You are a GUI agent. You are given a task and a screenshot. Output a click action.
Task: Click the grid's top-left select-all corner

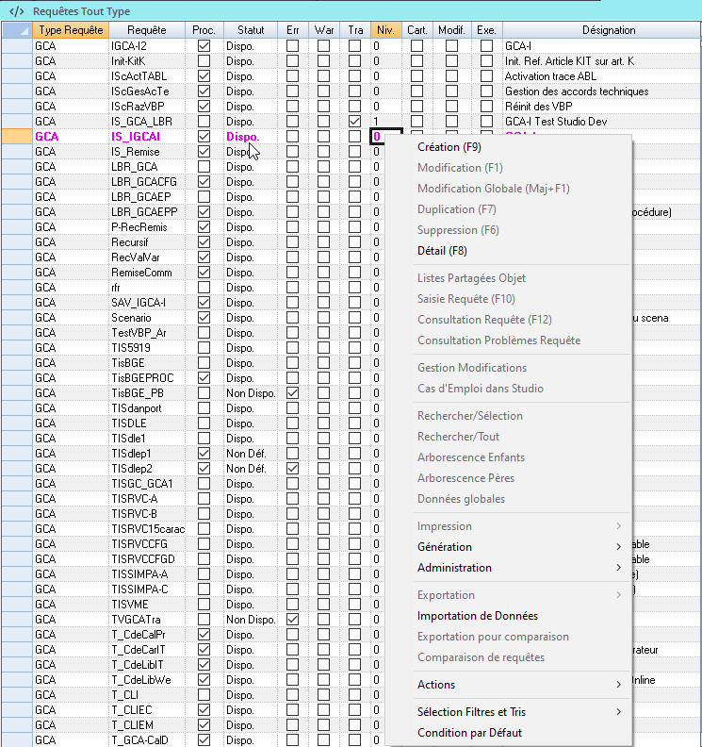tap(16, 30)
